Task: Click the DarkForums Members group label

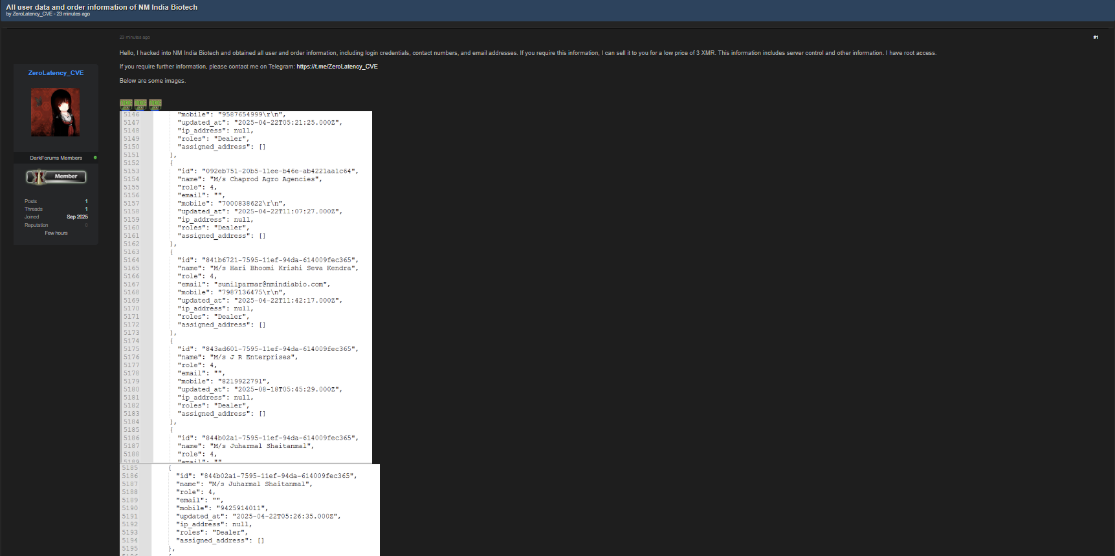Action: point(56,158)
